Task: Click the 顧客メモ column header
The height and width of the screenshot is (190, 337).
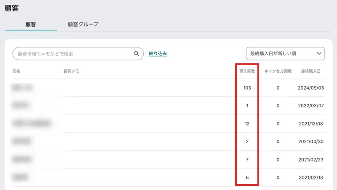Action: tap(71, 71)
